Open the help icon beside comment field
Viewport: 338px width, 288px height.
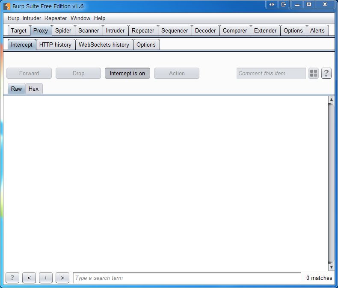[x=326, y=73]
